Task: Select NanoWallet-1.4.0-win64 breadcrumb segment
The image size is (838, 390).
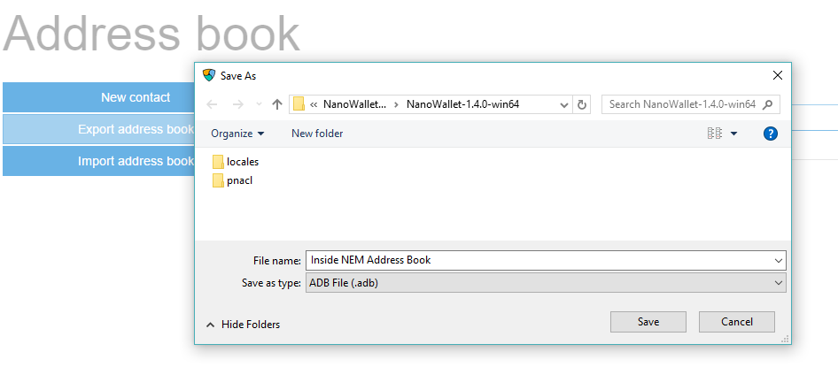Action: tap(462, 104)
